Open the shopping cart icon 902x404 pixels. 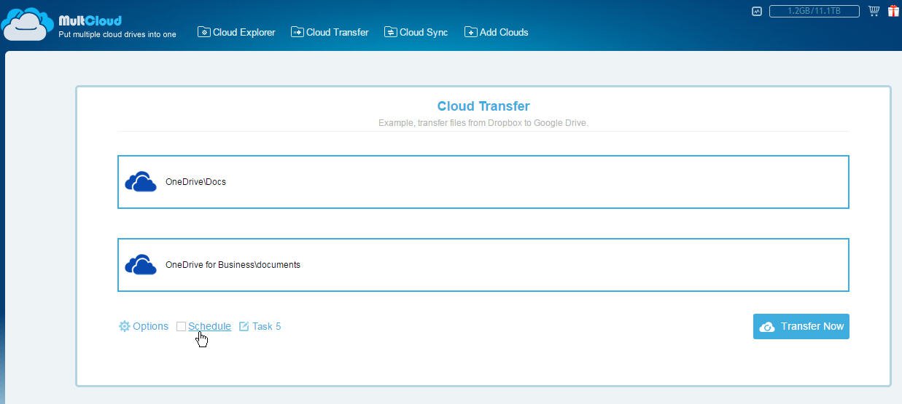(x=874, y=11)
